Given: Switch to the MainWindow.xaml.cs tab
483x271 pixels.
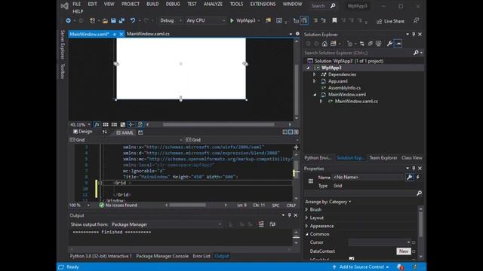Looking at the screenshot, I should coord(148,34).
